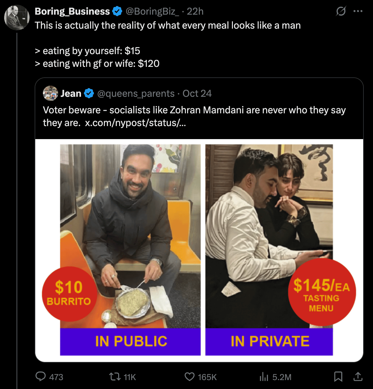Open the three-dot more options menu
373x389 pixels.
358,11
